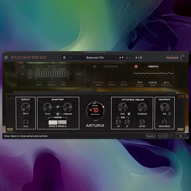Toggle the small formant switch below the link
Viewport: 191px width, 191px height.
click(58, 114)
